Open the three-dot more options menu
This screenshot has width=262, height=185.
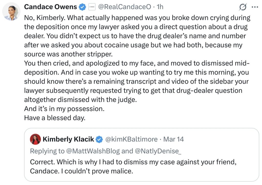255,7
